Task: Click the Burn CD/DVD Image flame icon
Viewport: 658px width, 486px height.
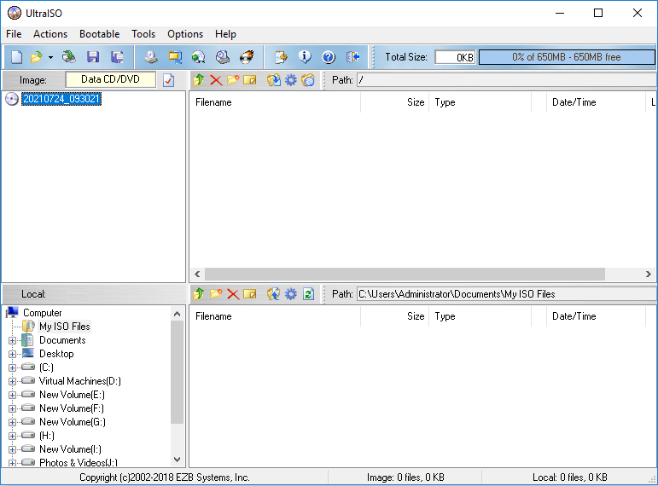Action: pos(247,57)
